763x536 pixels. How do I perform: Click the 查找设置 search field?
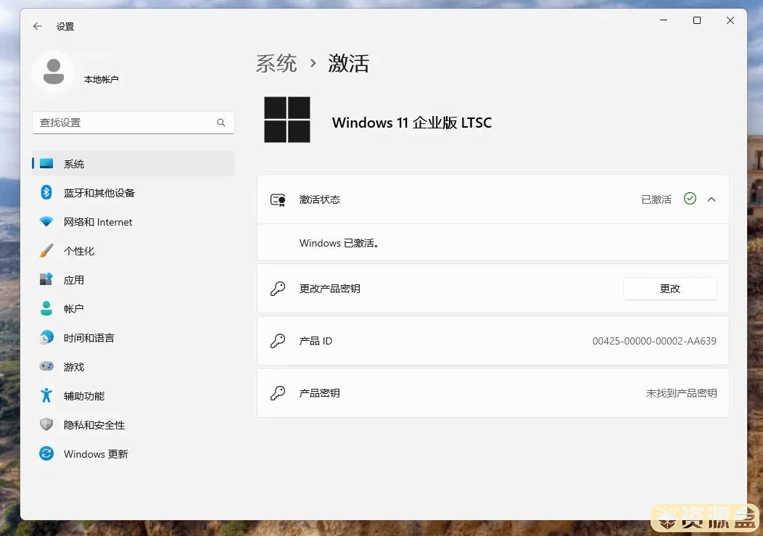pyautogui.click(x=133, y=123)
